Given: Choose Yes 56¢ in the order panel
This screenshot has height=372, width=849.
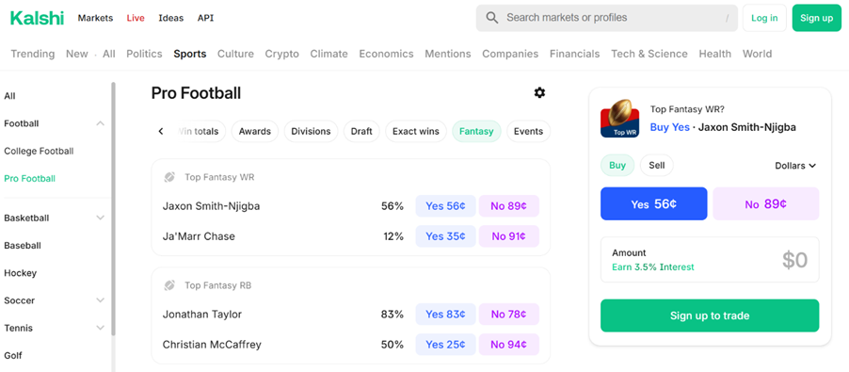Looking at the screenshot, I should click(x=653, y=203).
